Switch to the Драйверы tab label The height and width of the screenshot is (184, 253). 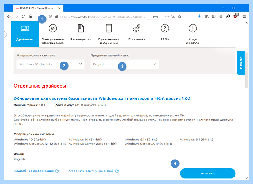pos(24,40)
